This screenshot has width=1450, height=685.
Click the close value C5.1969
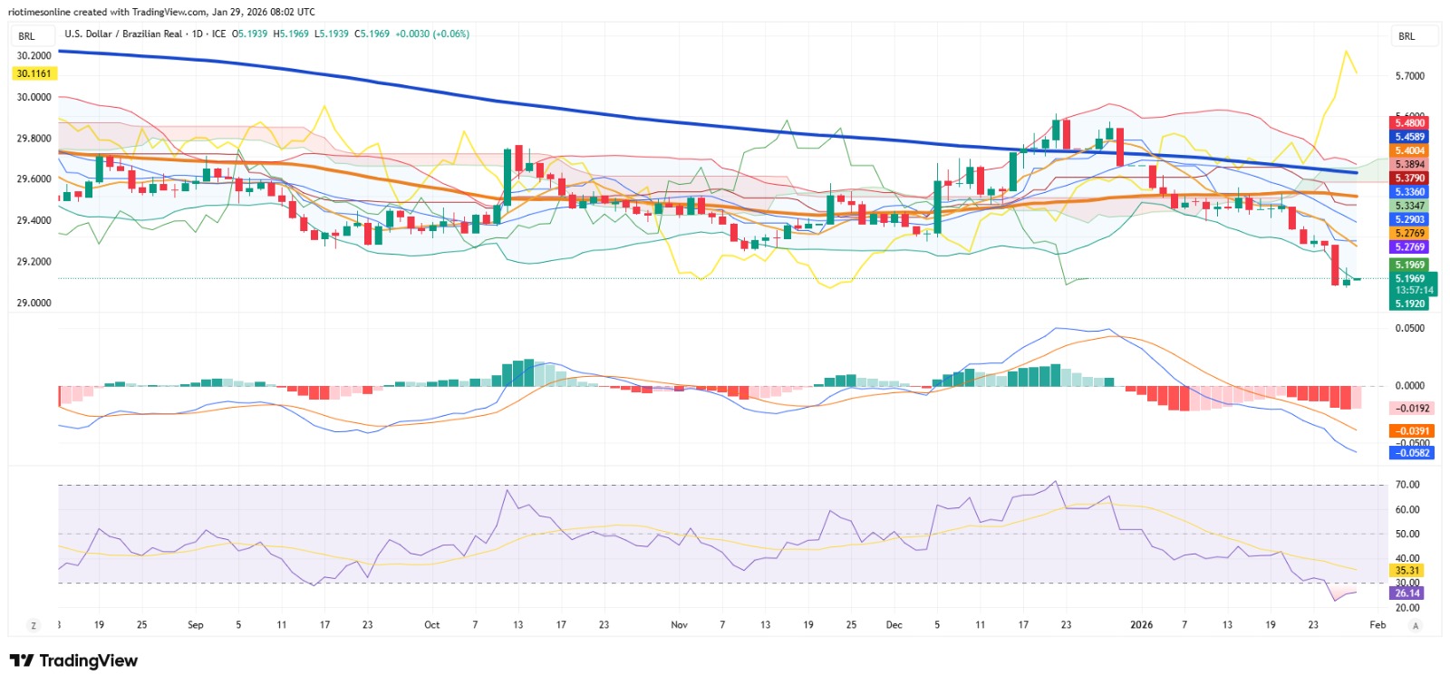[x=372, y=34]
